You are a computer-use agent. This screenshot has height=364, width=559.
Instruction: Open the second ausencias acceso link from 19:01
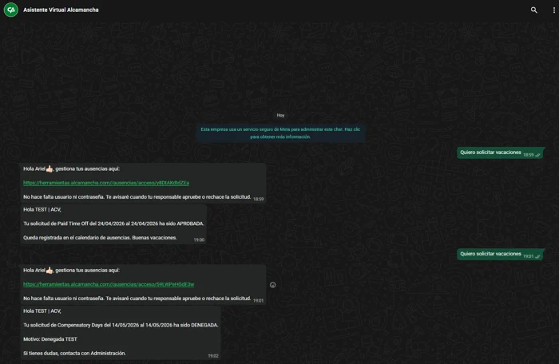tap(109, 284)
